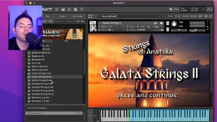The width and height of the screenshot is (217, 122).
Task: Open the Instr Nav button
Action: pyautogui.click(x=80, y=21)
